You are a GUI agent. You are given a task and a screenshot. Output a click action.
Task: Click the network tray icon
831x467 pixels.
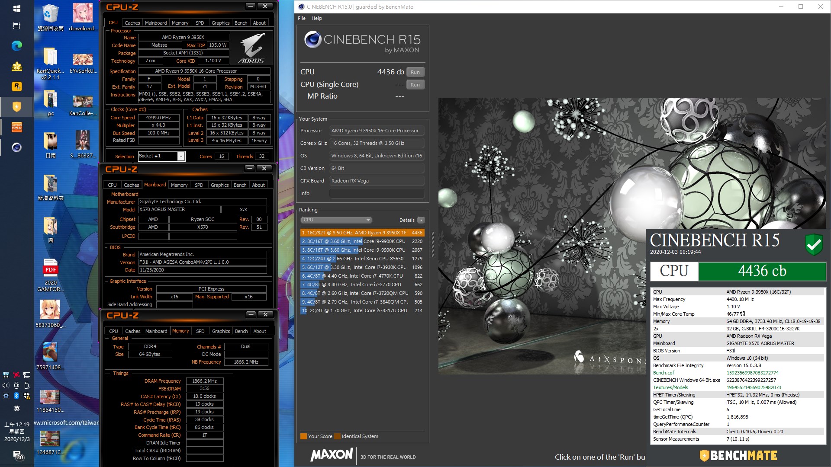pyautogui.click(x=27, y=375)
